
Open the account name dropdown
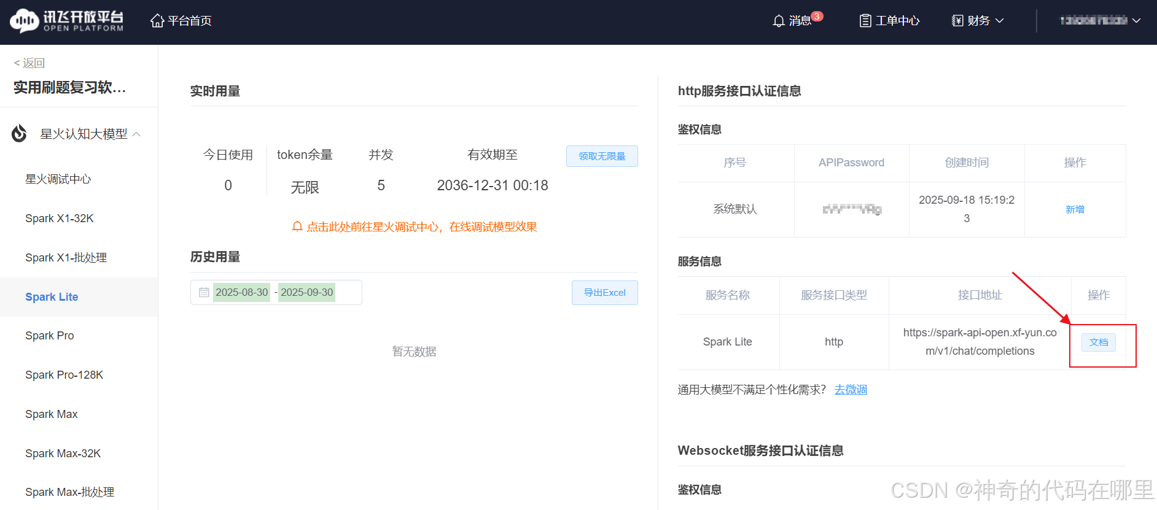(x=1100, y=20)
